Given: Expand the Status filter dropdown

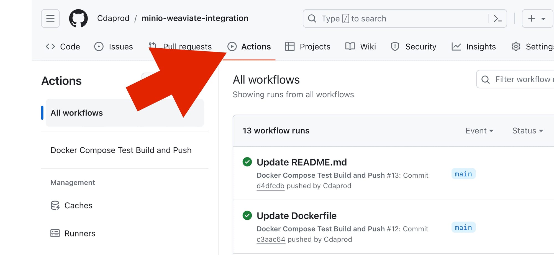Looking at the screenshot, I should click(527, 131).
